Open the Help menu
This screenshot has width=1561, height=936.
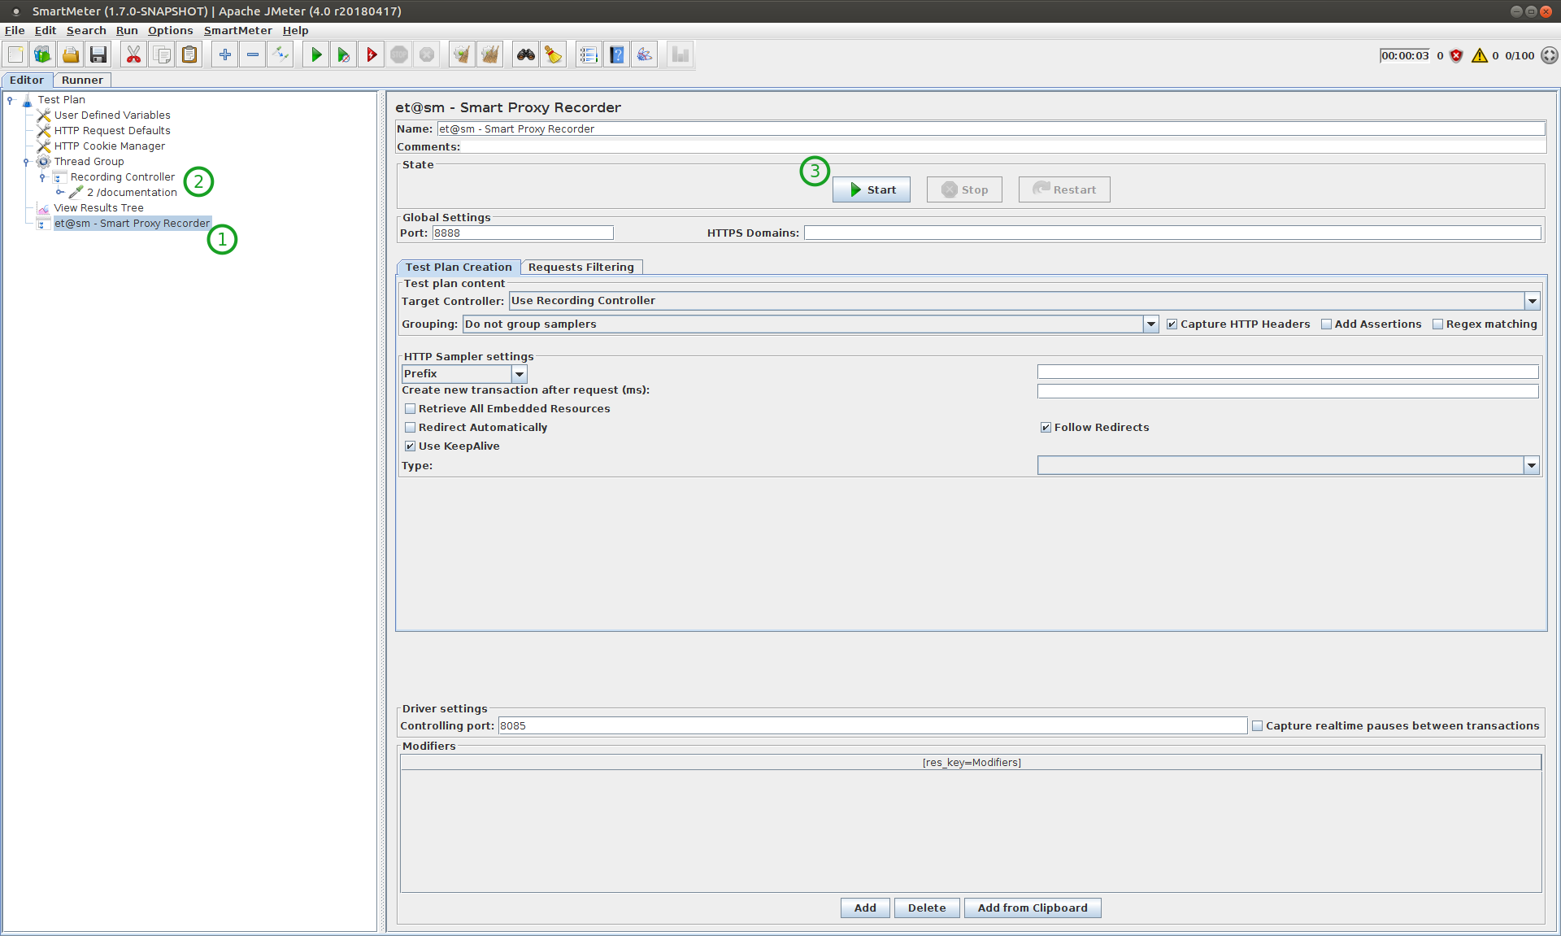296,31
